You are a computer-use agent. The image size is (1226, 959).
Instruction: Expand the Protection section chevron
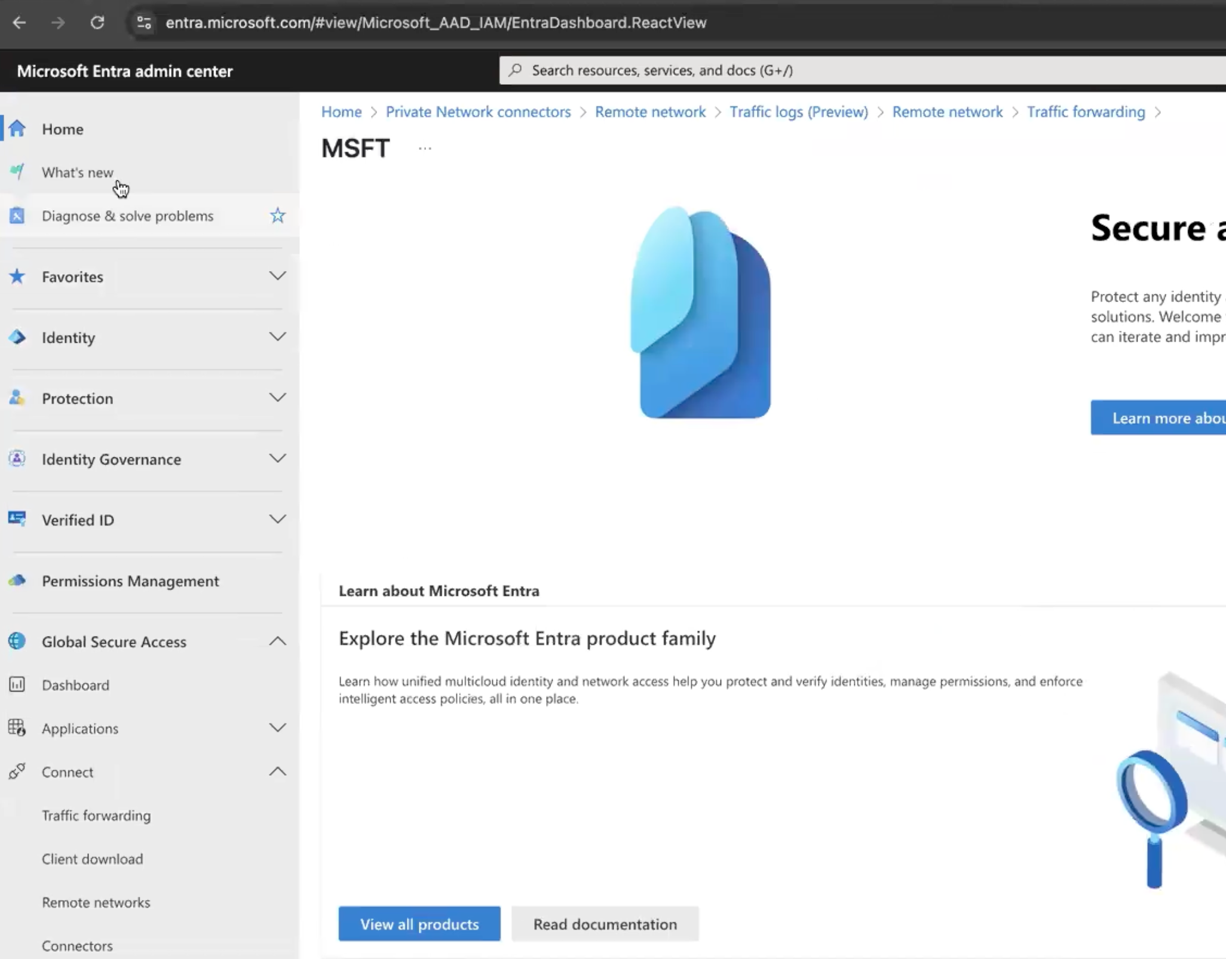(x=277, y=398)
